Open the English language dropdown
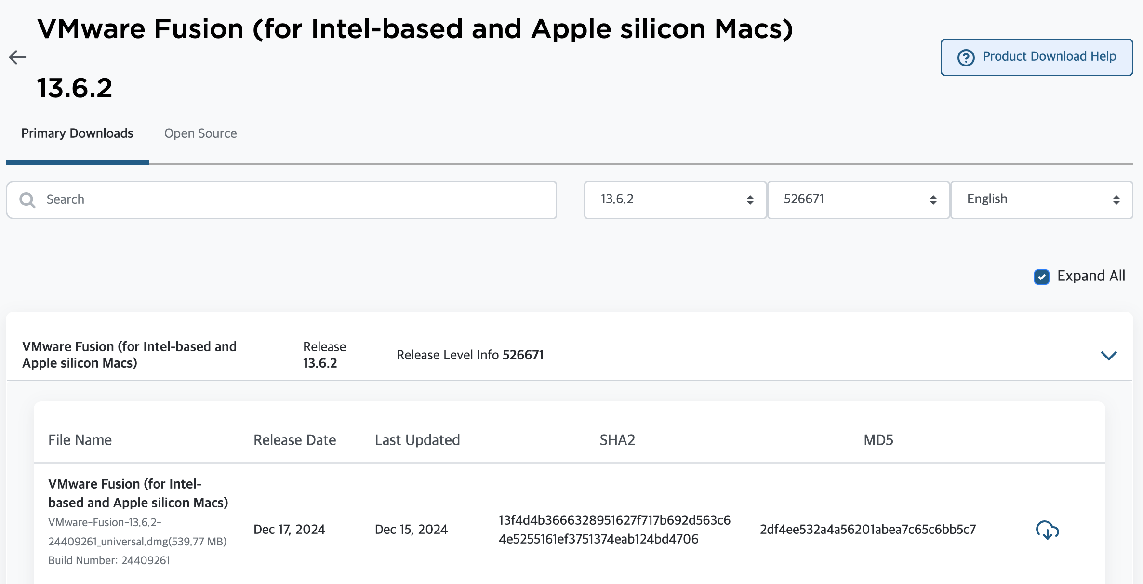1143x584 pixels. [1041, 199]
